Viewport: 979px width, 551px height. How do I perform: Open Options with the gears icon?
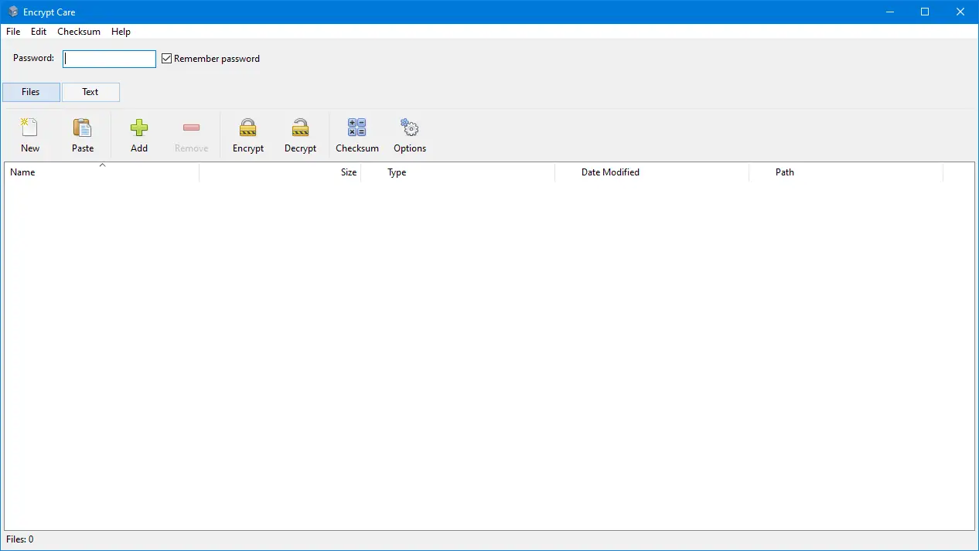point(409,128)
